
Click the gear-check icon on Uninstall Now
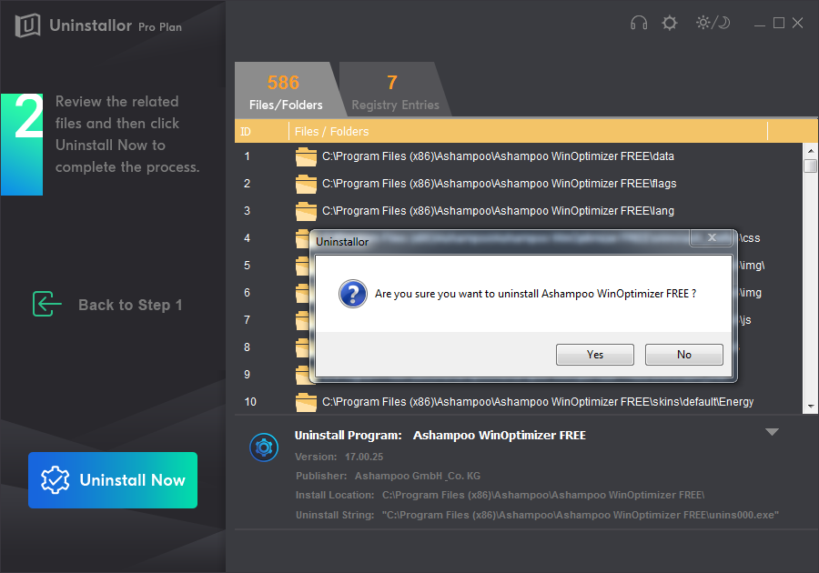(55, 480)
